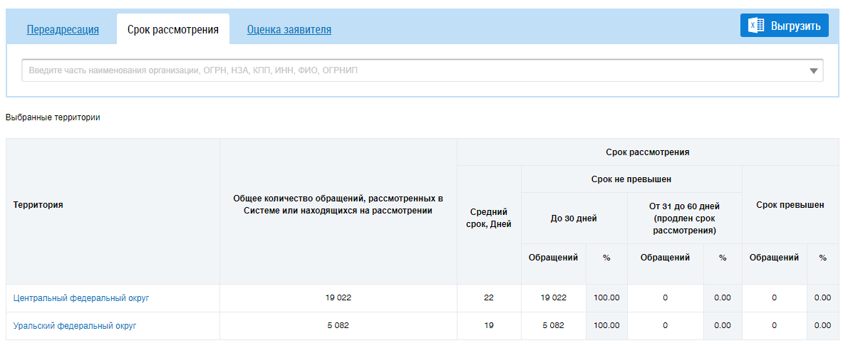Click the Срок превышен column header
Screen dimensions: 848x348
click(x=790, y=205)
